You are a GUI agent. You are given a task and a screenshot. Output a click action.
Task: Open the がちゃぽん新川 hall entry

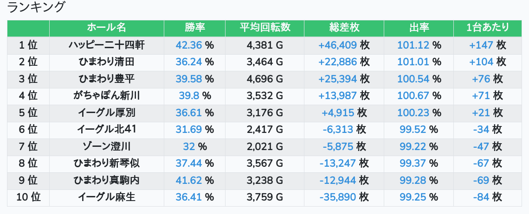106,96
